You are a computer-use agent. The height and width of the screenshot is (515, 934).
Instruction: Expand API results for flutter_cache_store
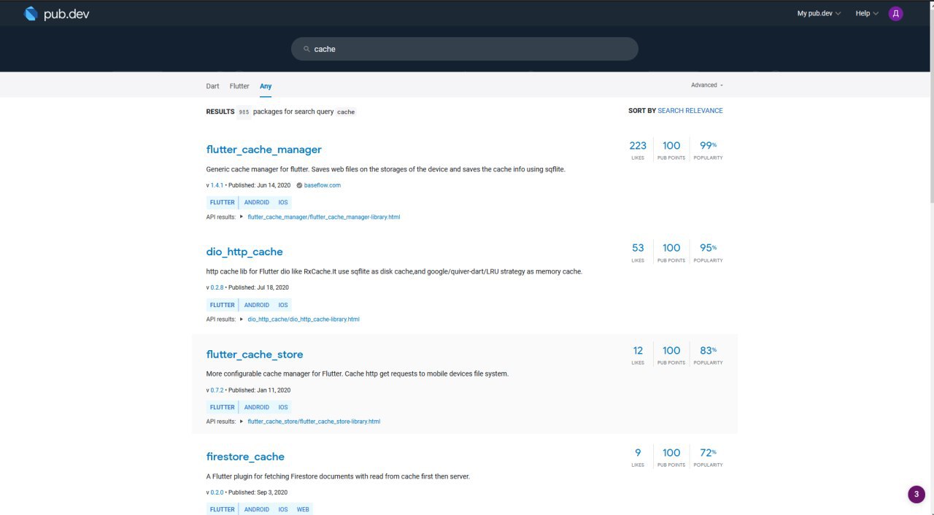pyautogui.click(x=241, y=421)
